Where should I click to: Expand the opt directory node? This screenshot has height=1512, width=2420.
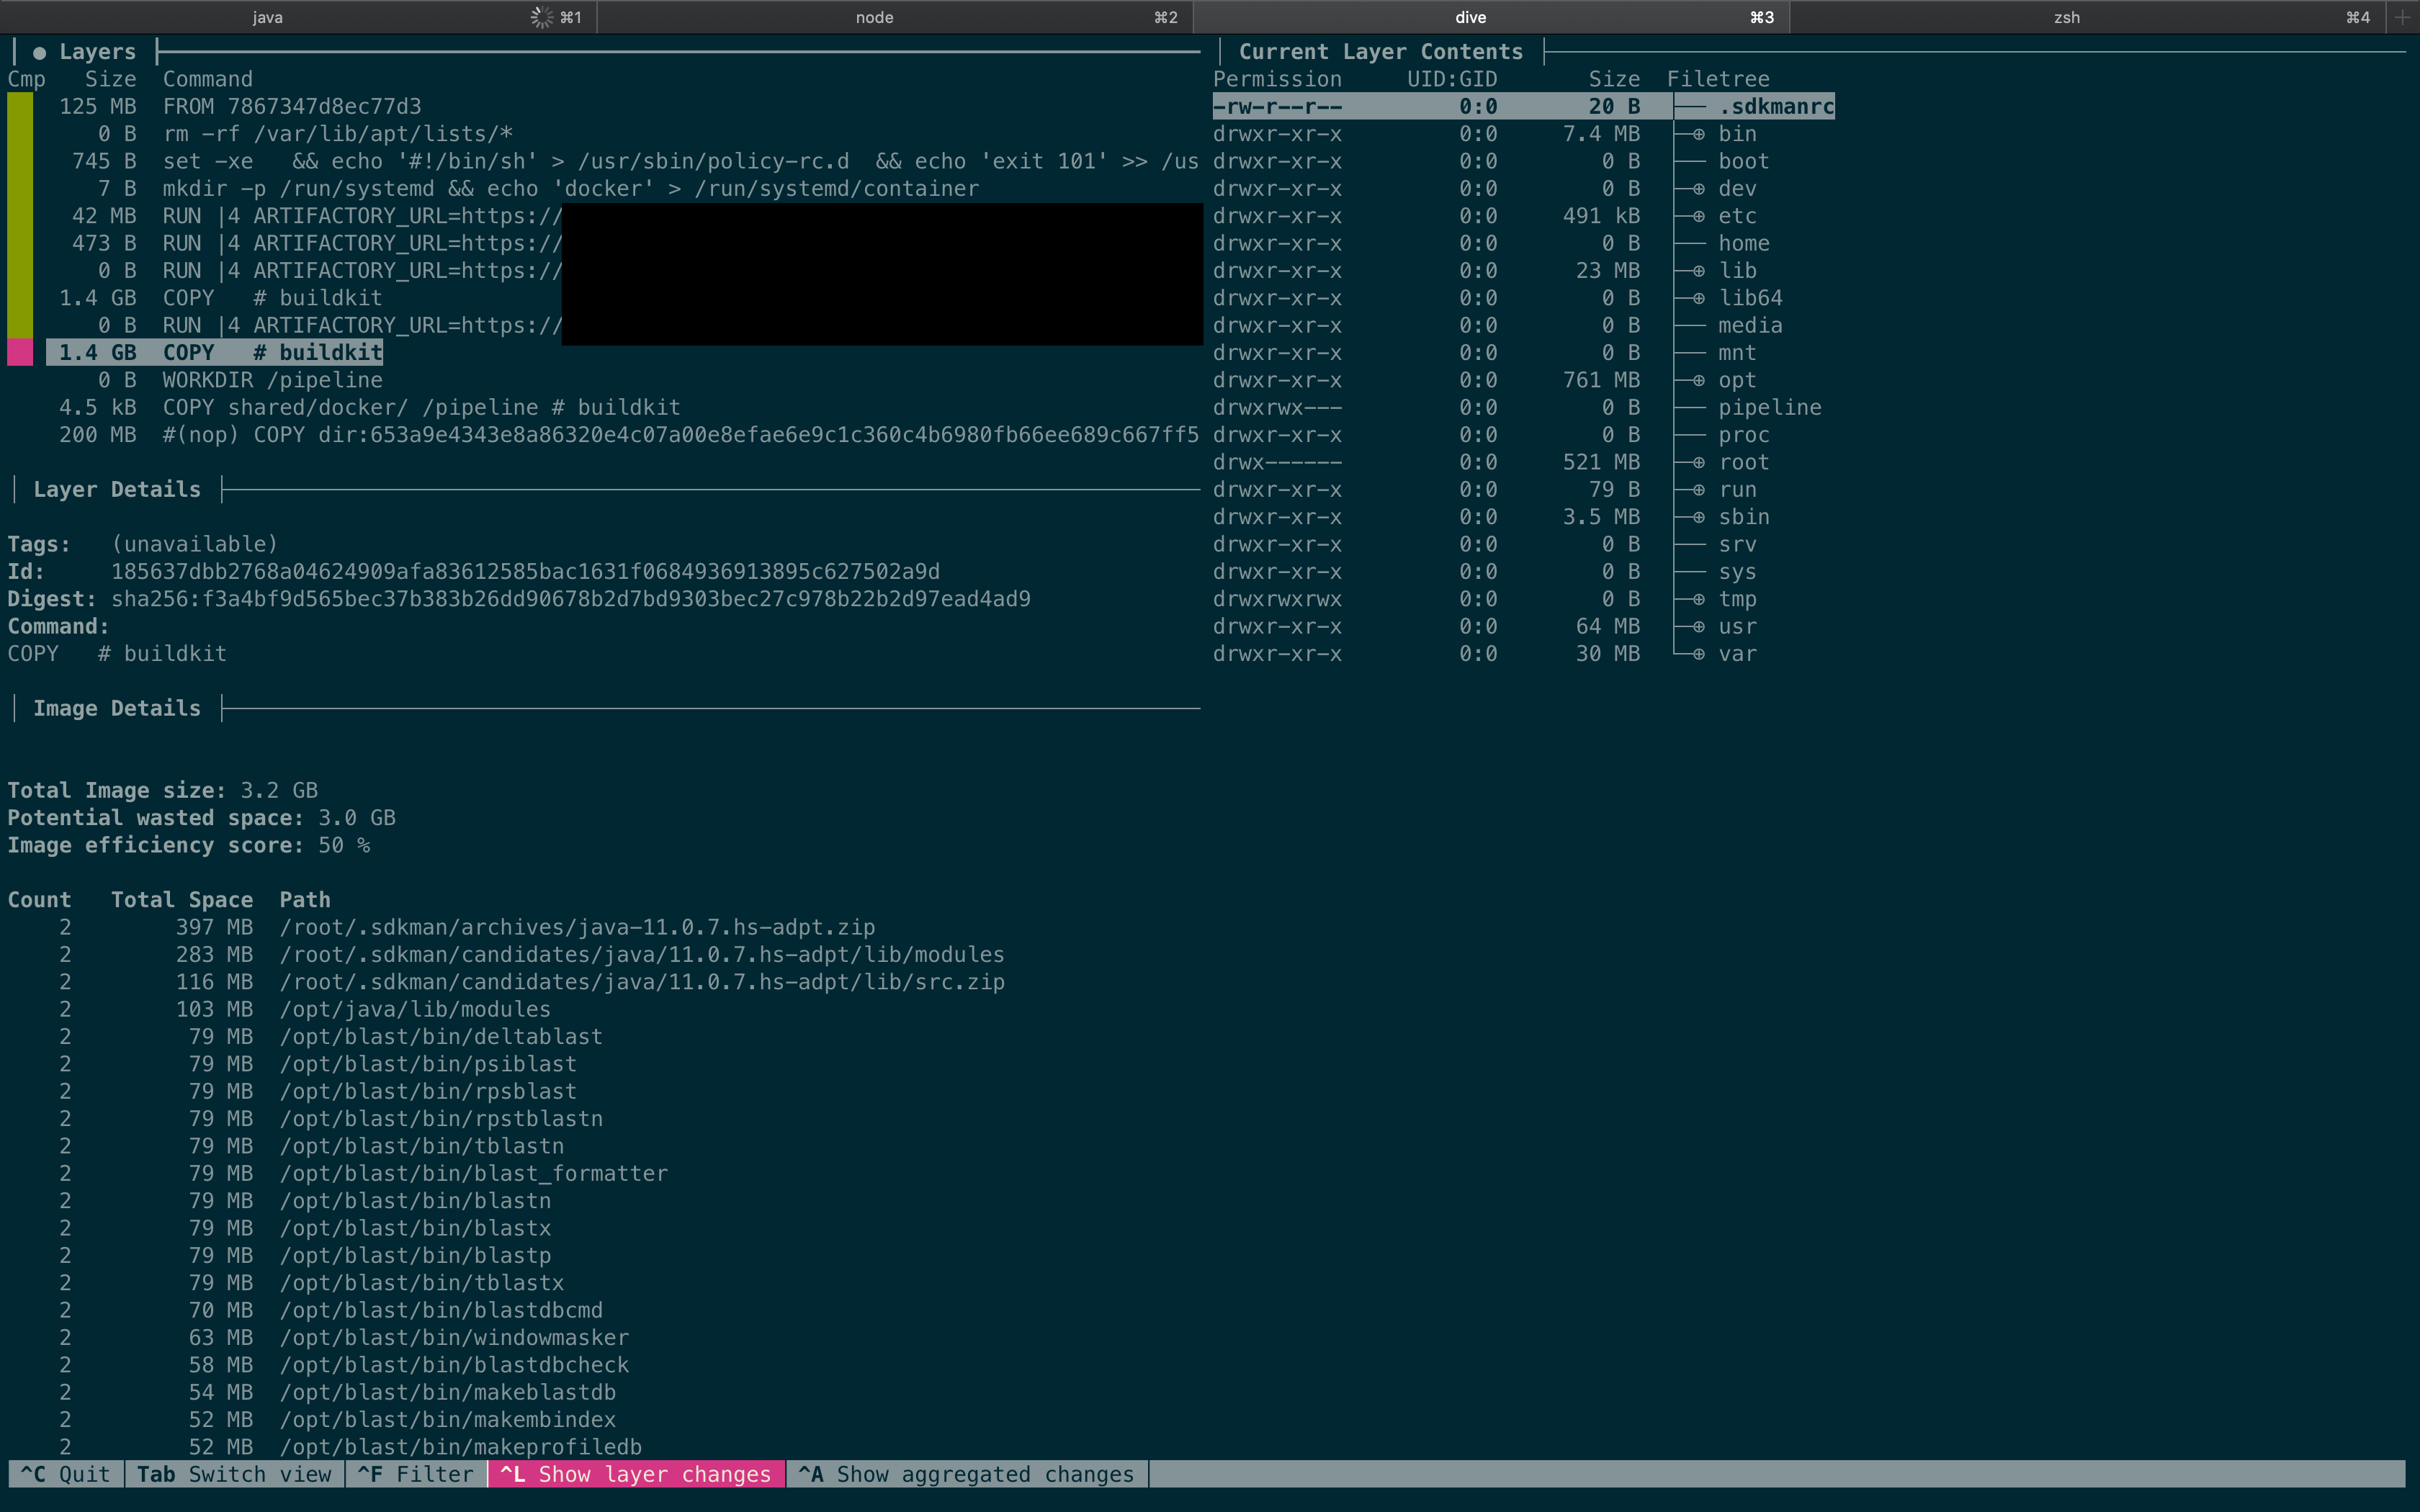pos(1698,380)
